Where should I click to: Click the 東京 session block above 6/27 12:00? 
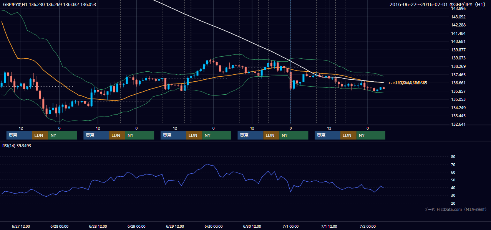(20, 135)
